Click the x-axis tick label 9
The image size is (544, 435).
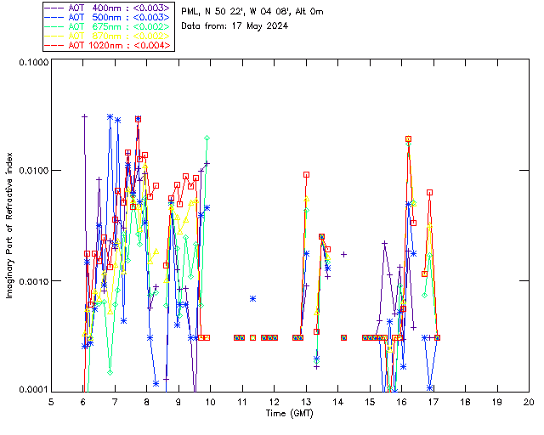click(x=178, y=402)
